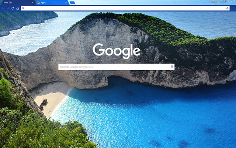Restore down the browser window
236x148 pixels.
(226, 2)
